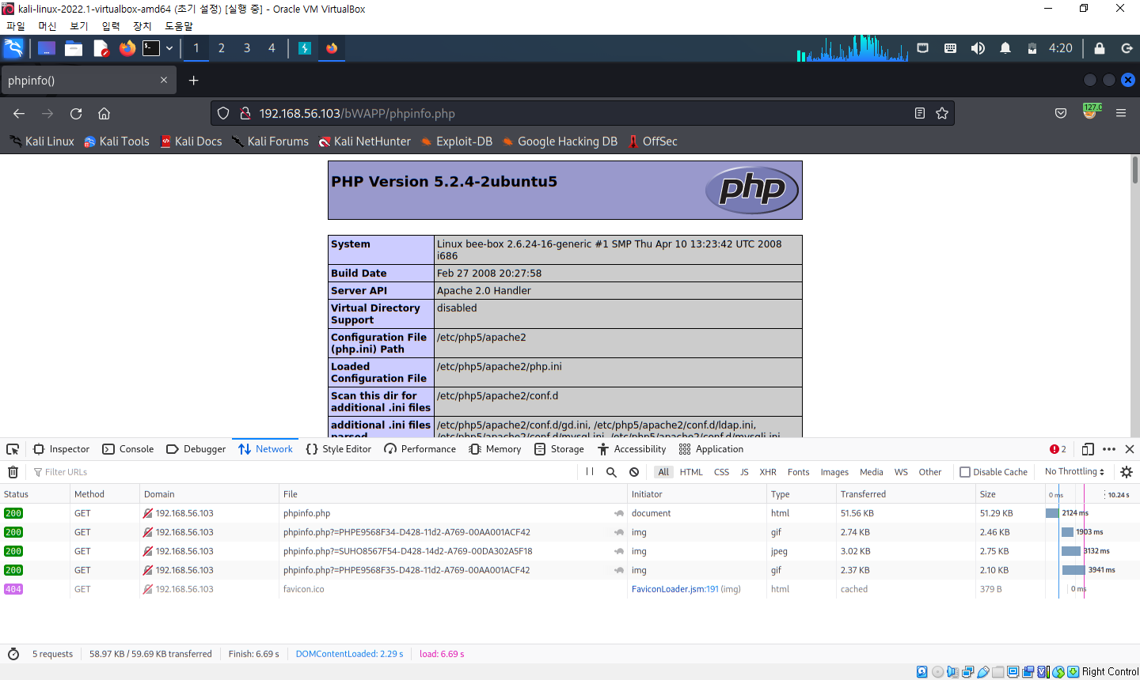Switch to the Memory tab

(x=496, y=449)
